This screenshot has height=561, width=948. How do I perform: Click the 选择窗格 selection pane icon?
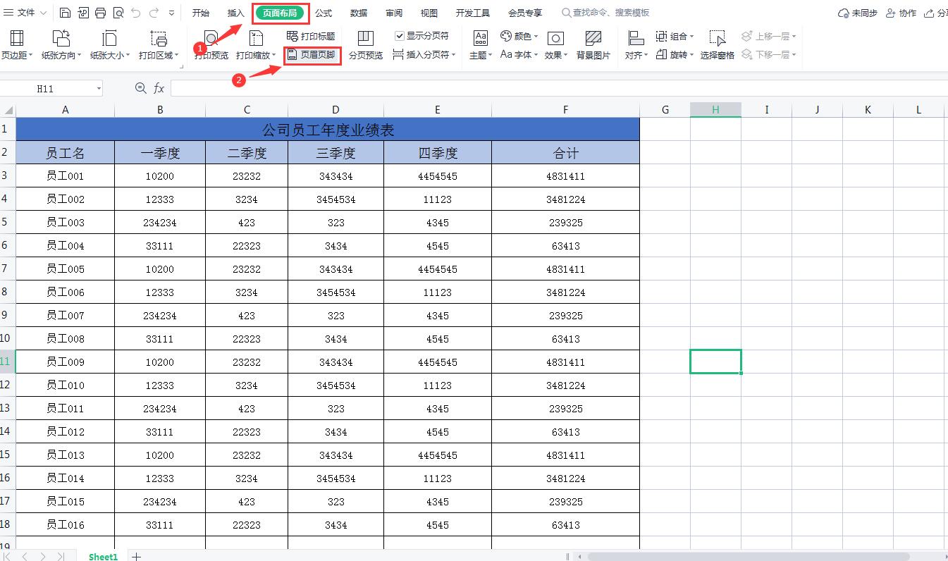(x=718, y=39)
